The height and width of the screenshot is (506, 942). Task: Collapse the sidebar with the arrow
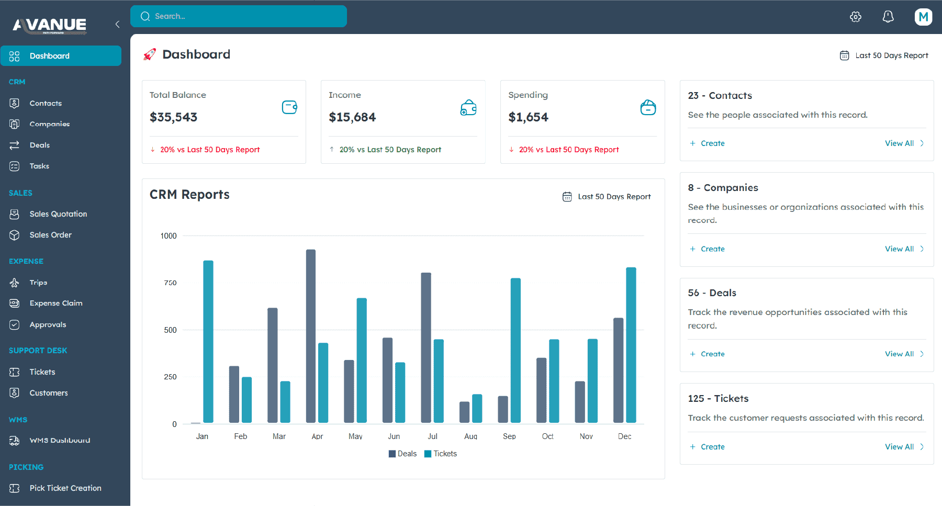coord(117,24)
